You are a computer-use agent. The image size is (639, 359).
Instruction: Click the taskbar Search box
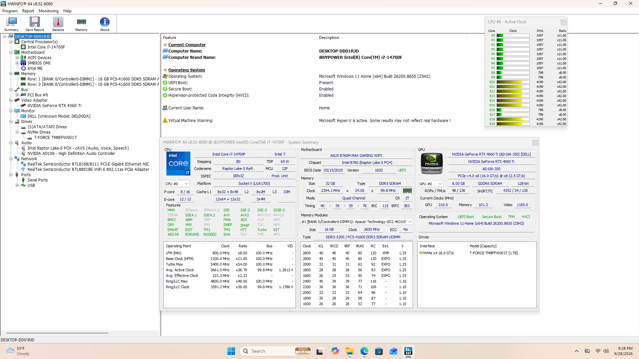pyautogui.click(x=275, y=351)
